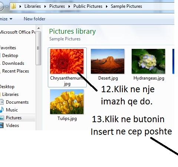
Task: Select the Tulips.jpg thumbnail
Action: click(x=67, y=101)
